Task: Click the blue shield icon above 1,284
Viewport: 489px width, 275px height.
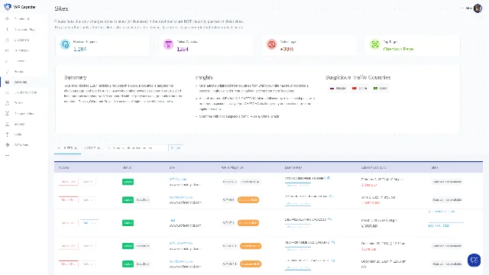Action: 65,44
